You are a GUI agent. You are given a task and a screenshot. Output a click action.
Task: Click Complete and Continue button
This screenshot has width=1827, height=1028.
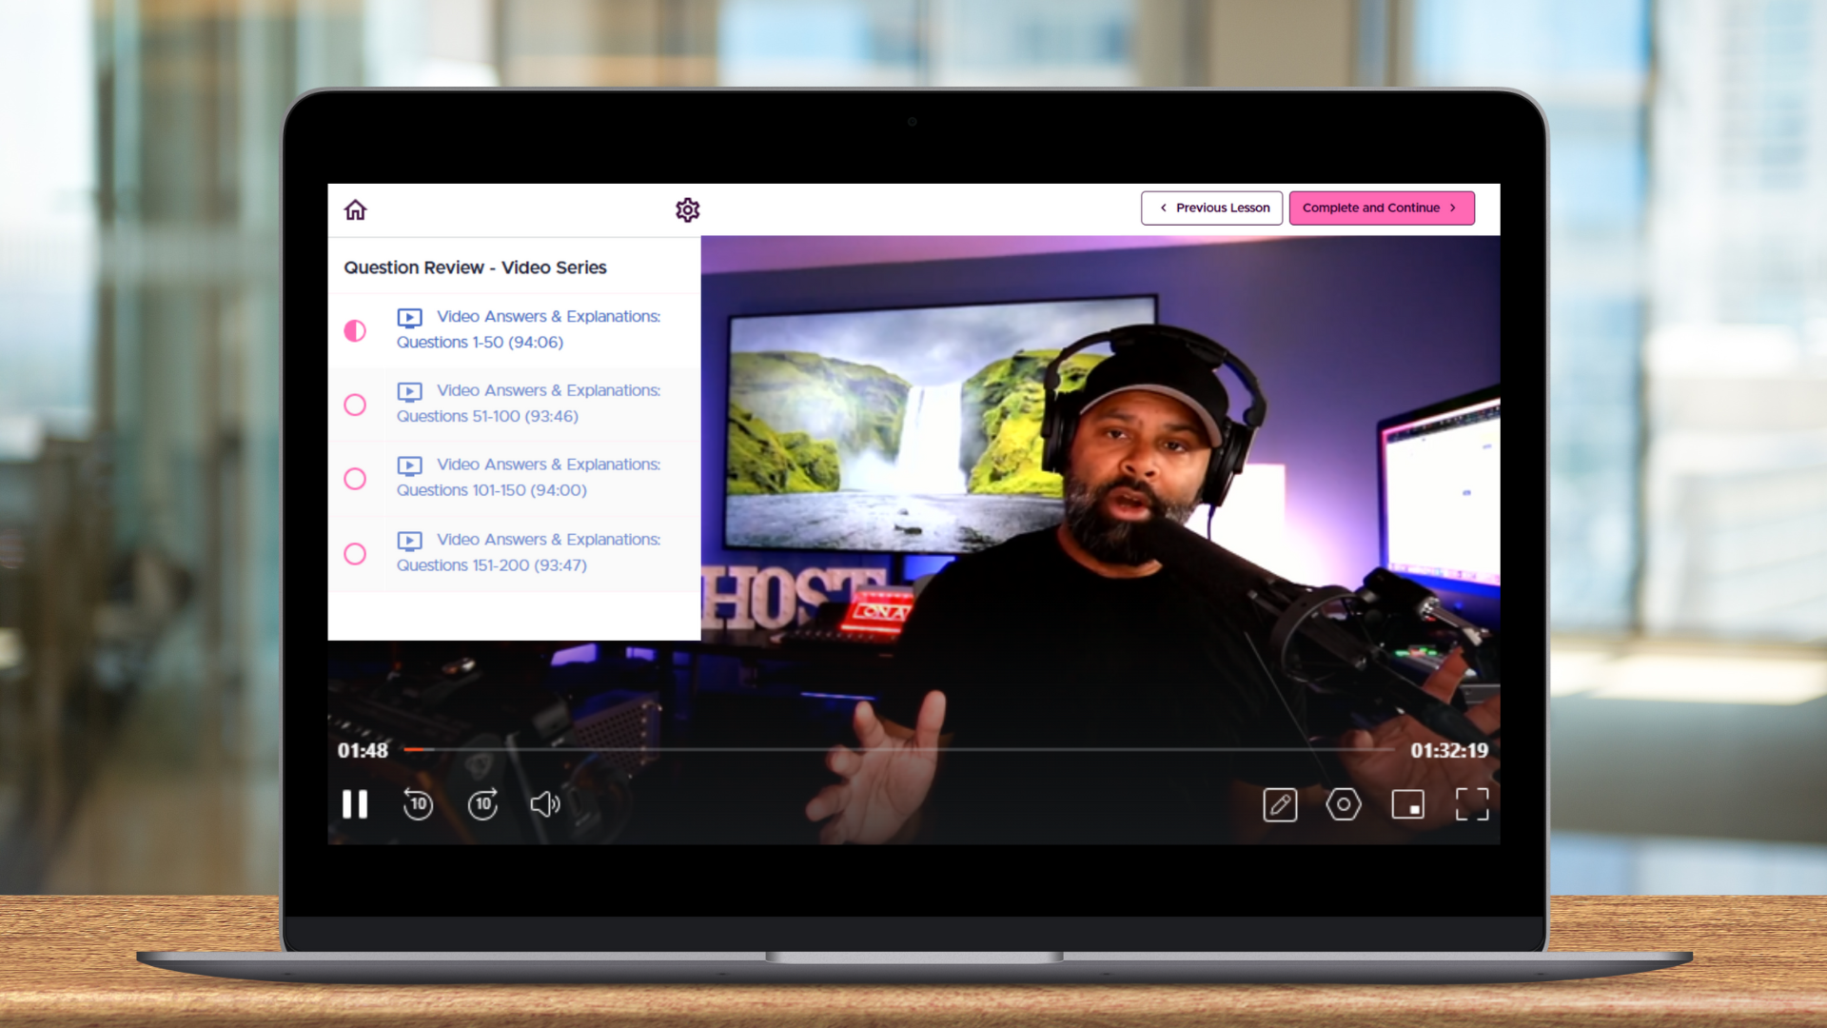1381,208
